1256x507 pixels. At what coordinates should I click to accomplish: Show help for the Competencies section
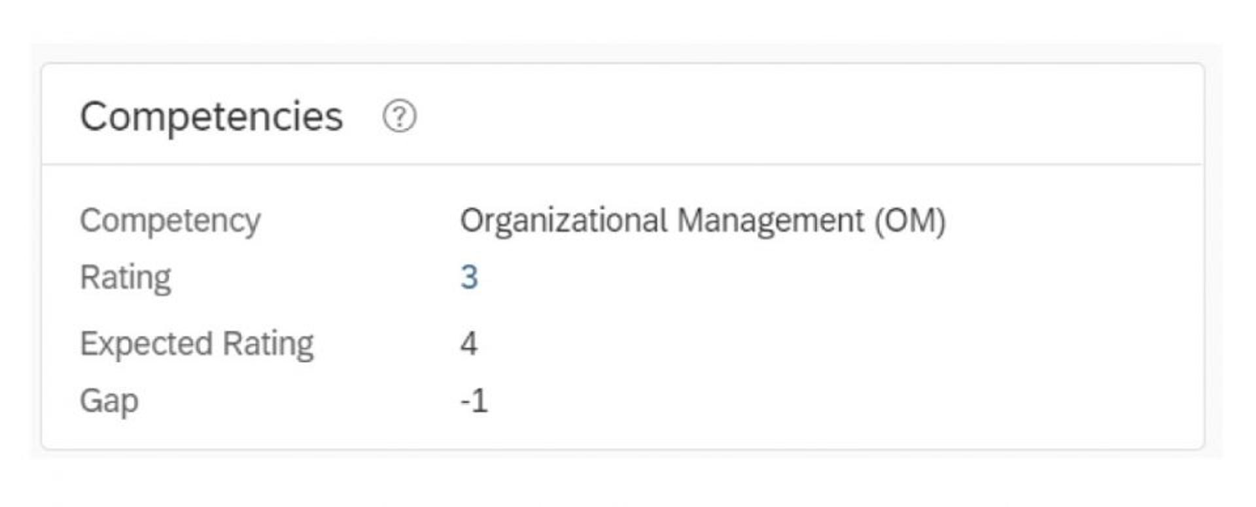click(399, 116)
